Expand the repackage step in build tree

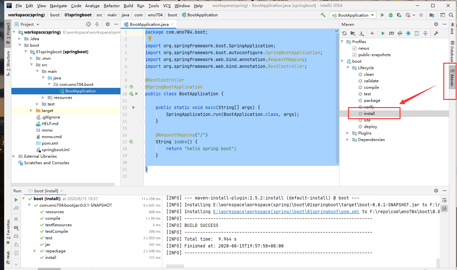[x=35, y=251]
